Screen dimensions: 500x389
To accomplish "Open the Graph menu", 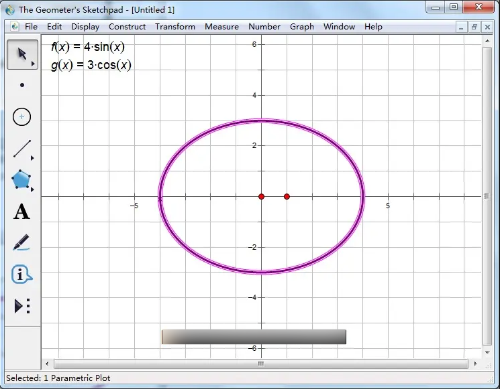I will (x=301, y=27).
